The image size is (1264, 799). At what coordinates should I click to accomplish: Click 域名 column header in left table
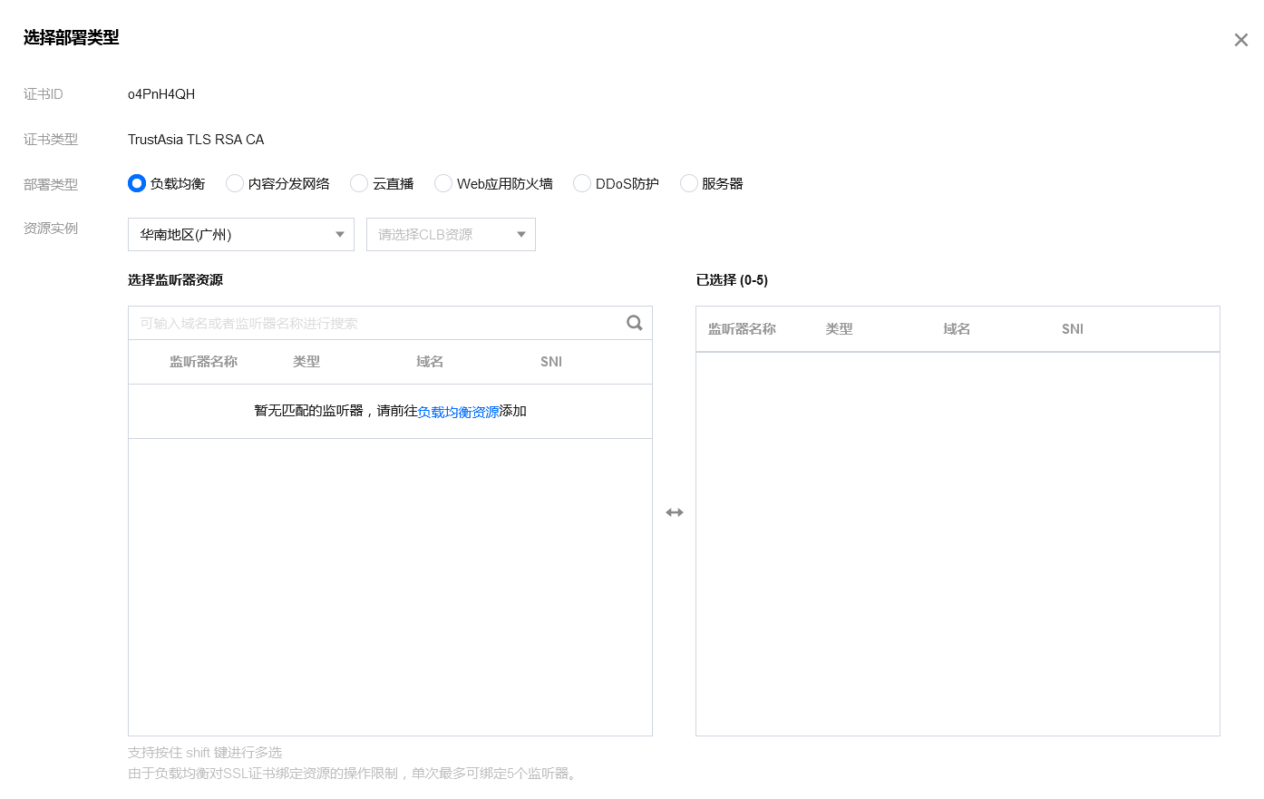430,362
